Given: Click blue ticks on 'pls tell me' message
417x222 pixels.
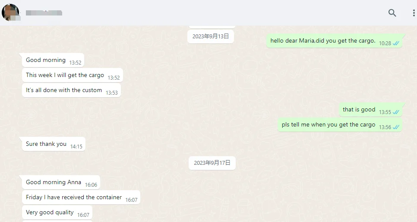Looking at the screenshot, I should pyautogui.click(x=396, y=127).
